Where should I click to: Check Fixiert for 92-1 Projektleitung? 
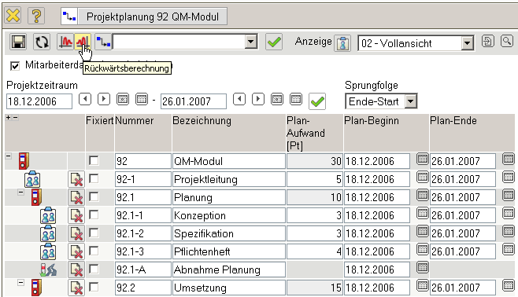point(94,178)
